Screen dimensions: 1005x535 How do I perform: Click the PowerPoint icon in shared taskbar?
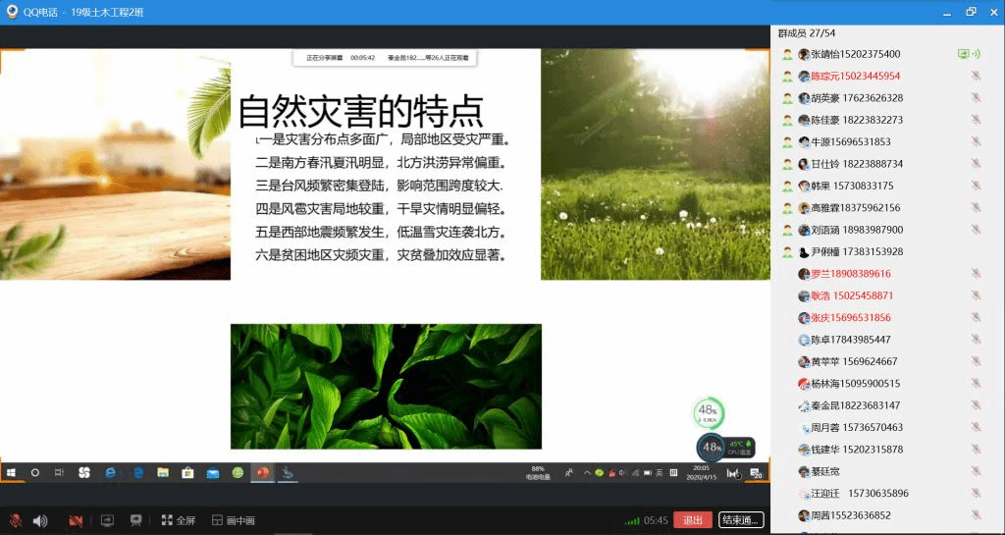pyautogui.click(x=262, y=472)
